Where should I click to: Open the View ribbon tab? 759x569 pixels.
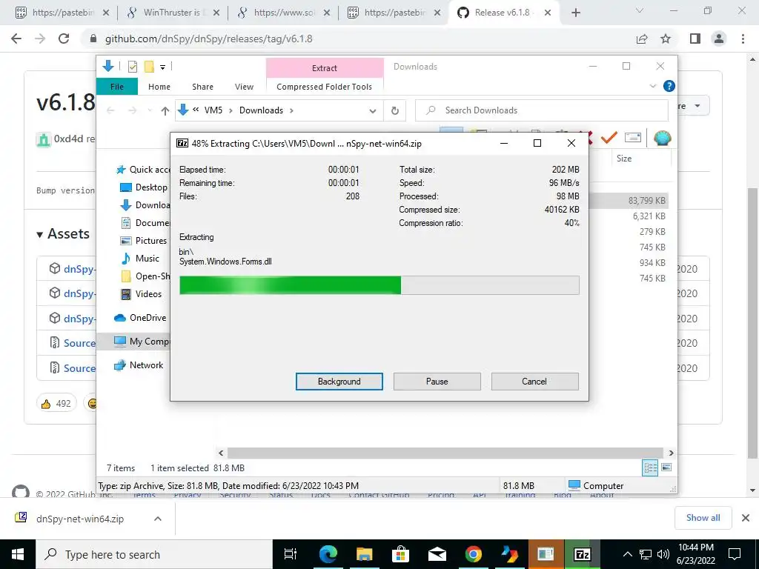click(244, 87)
